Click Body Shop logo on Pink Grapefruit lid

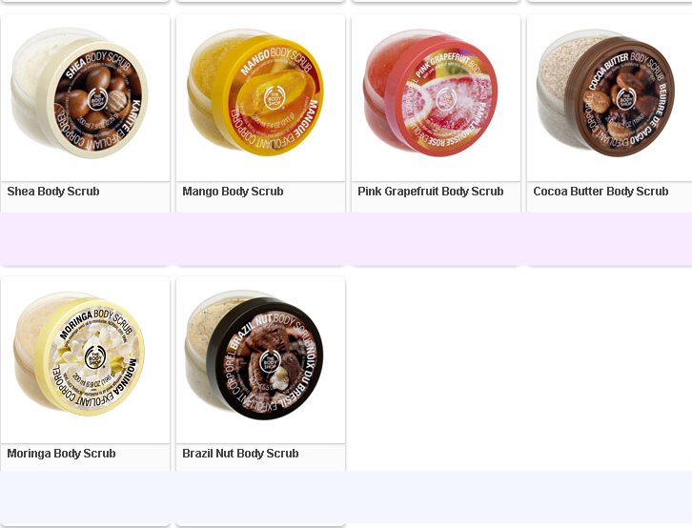pos(446,98)
